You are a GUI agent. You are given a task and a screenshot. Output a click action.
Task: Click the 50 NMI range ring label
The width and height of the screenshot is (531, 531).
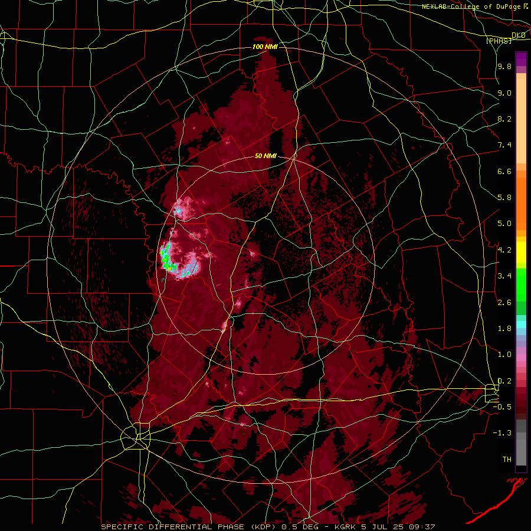coord(265,156)
